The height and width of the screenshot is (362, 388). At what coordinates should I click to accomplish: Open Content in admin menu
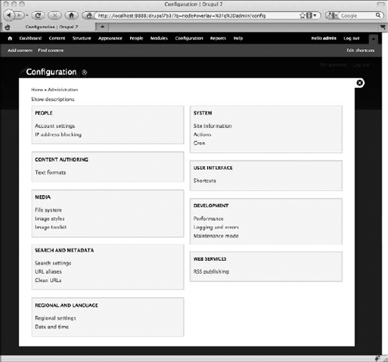(x=57, y=38)
